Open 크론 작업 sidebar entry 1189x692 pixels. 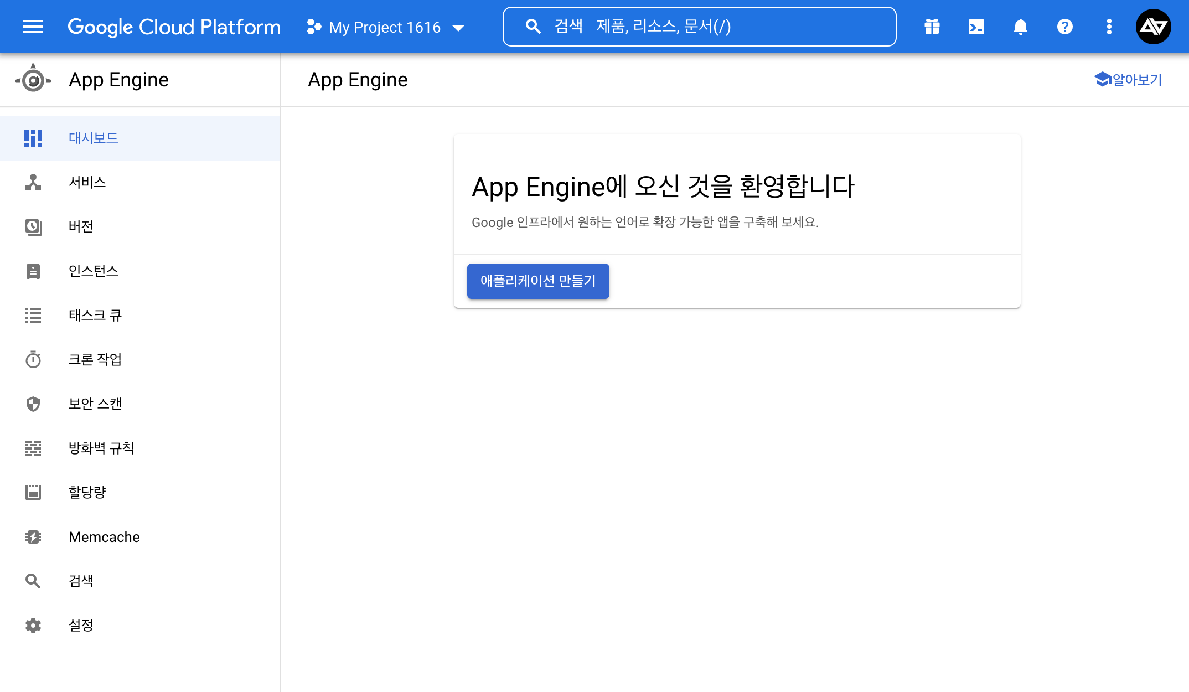tap(95, 359)
